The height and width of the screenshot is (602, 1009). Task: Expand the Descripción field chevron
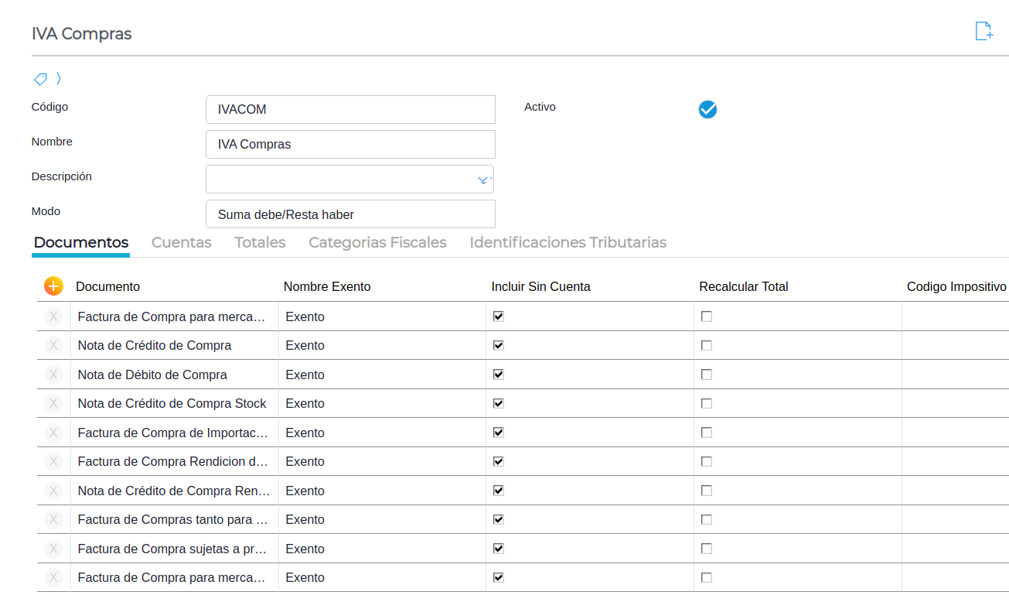tap(483, 180)
